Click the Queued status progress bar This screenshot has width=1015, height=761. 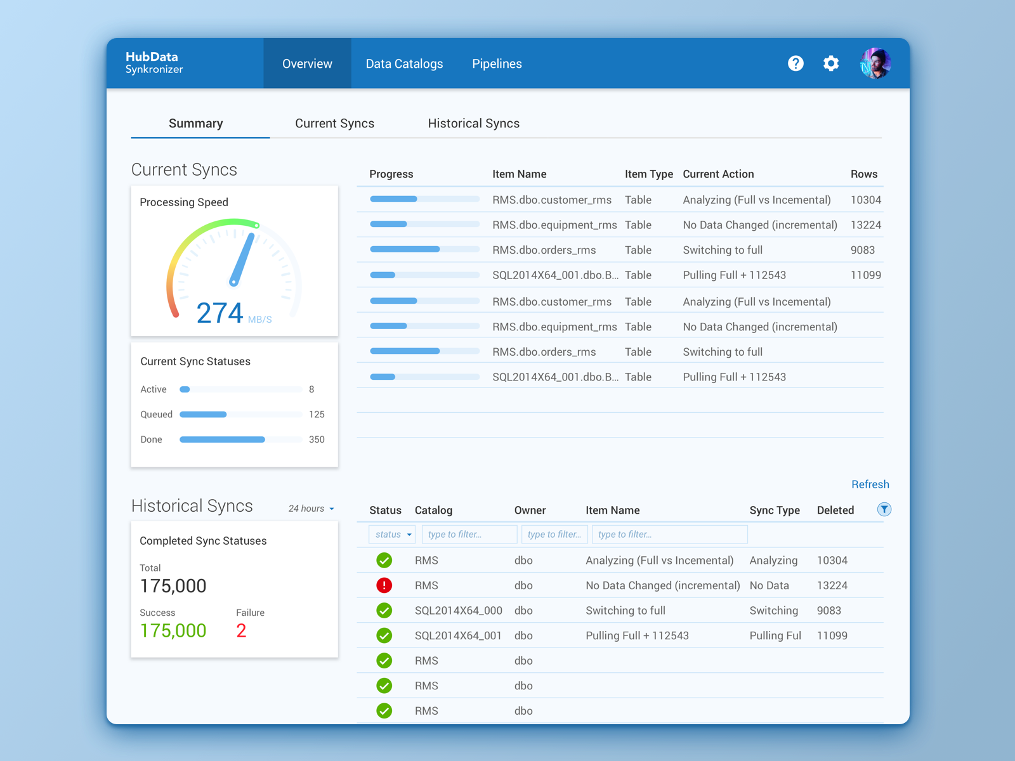(x=240, y=415)
